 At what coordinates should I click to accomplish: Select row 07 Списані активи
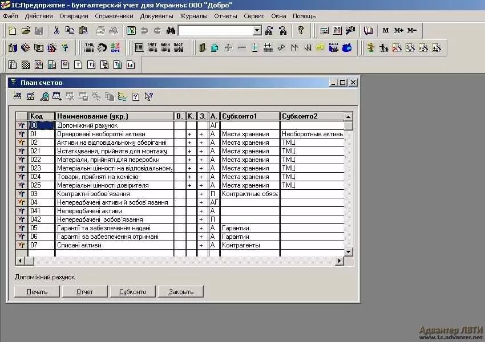click(180, 245)
